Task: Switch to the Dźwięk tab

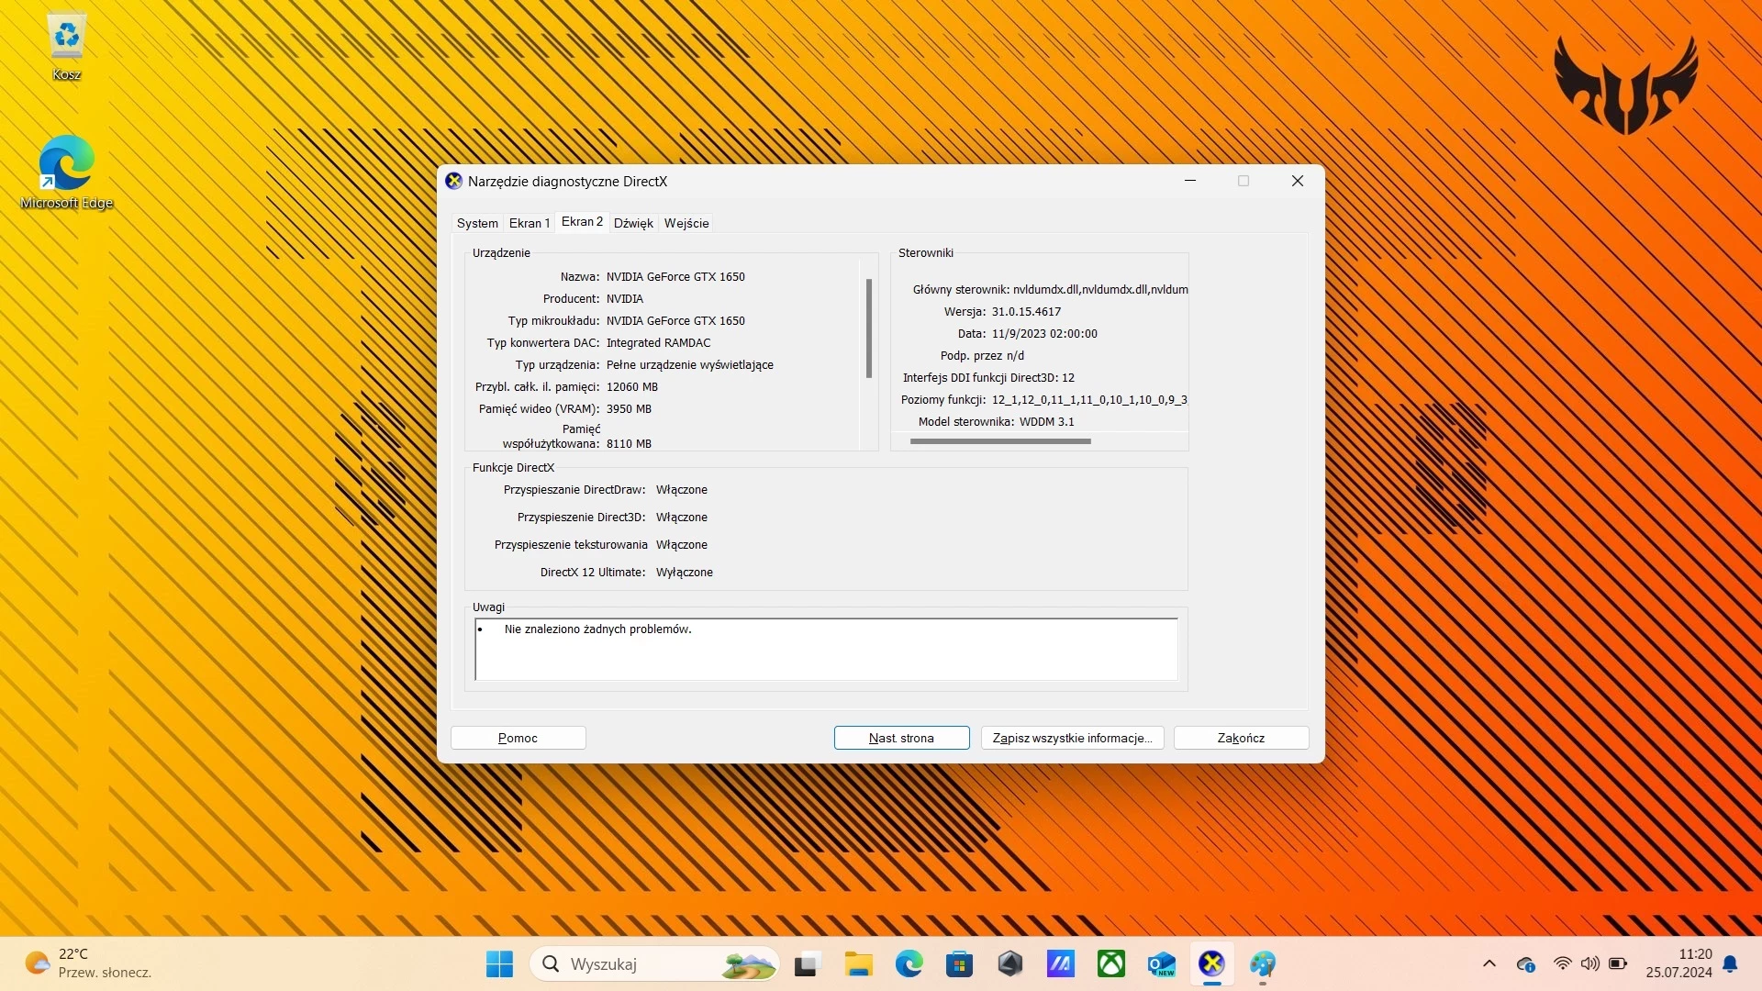Action: [x=633, y=223]
